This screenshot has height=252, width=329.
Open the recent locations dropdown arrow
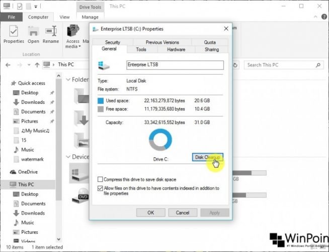pos(29,65)
